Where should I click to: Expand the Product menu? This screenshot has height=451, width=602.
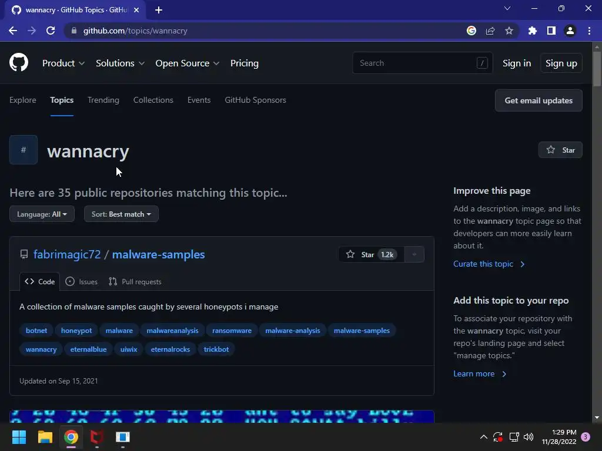coord(63,63)
